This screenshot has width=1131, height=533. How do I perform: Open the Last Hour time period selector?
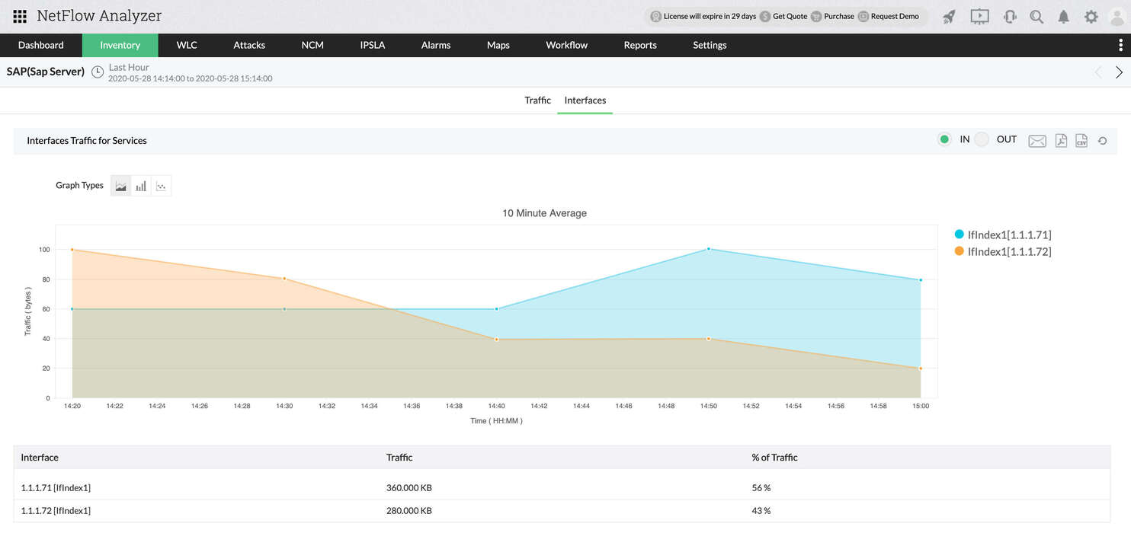[128, 67]
